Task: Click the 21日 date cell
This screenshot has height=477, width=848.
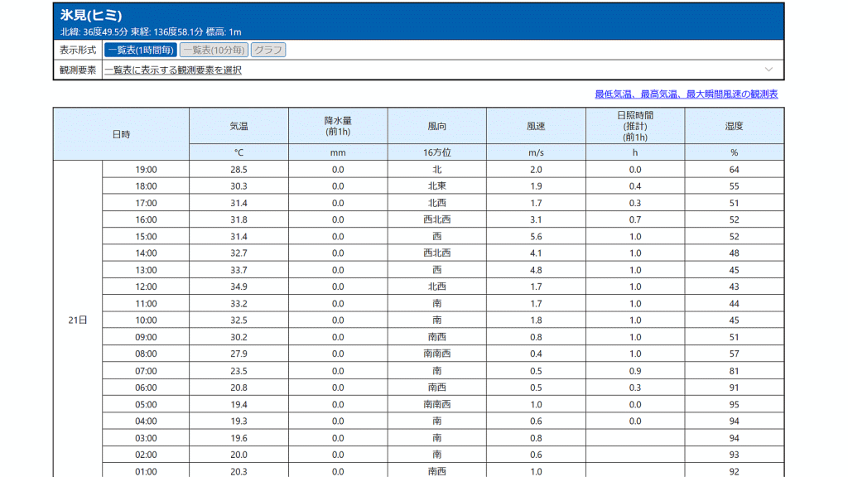Action: pos(78,320)
